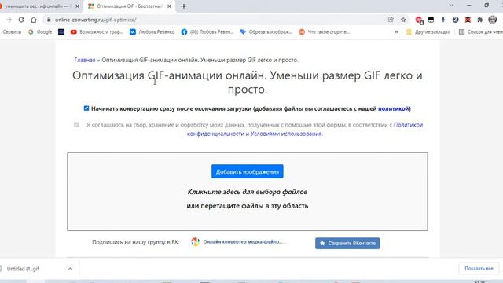
Task: Toggle the data processing consent checkbox
Action: 76,124
